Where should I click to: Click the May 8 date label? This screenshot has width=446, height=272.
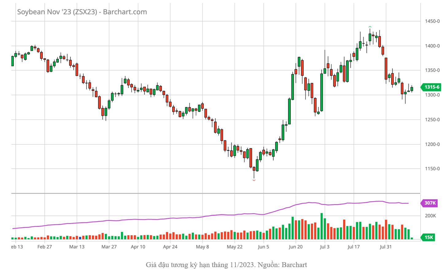(202, 247)
